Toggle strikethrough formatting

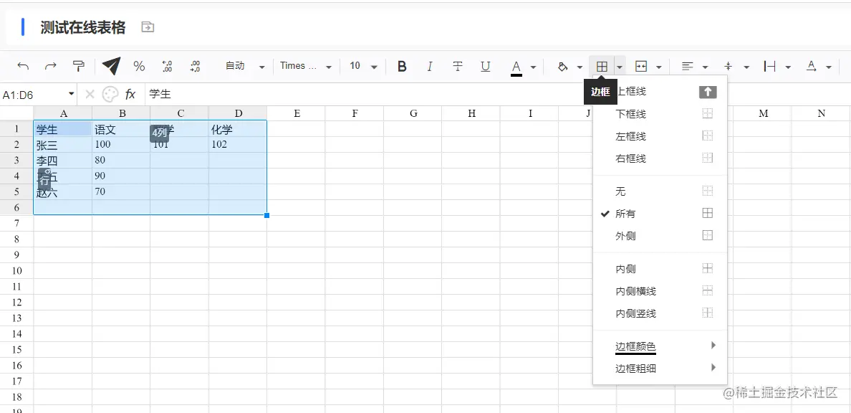[458, 66]
